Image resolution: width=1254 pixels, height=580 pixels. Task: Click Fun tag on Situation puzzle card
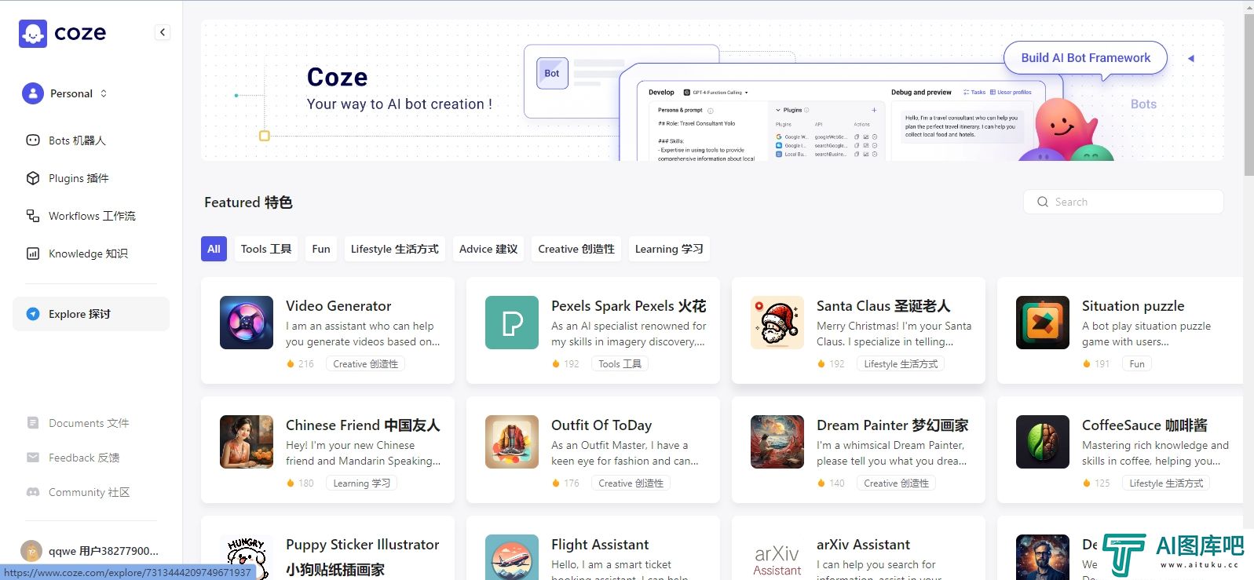tap(1137, 364)
